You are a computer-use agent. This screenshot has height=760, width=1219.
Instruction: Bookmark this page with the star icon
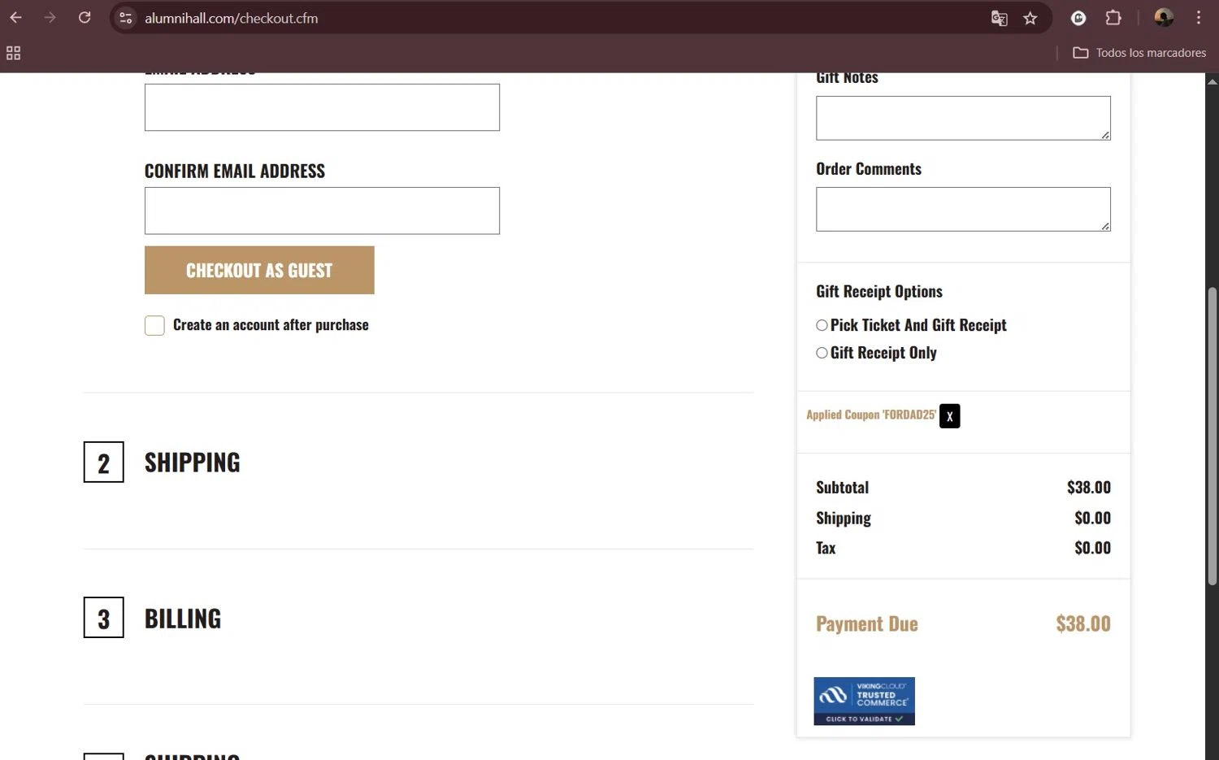1030,18
